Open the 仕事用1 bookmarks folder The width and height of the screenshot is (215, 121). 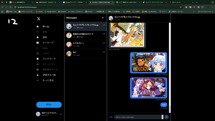coord(136,12)
